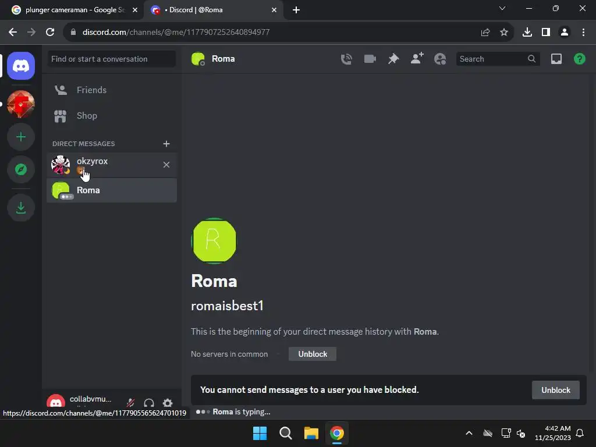596x447 pixels.
Task: Click the Add a Server plus icon
Action: pyautogui.click(x=21, y=137)
